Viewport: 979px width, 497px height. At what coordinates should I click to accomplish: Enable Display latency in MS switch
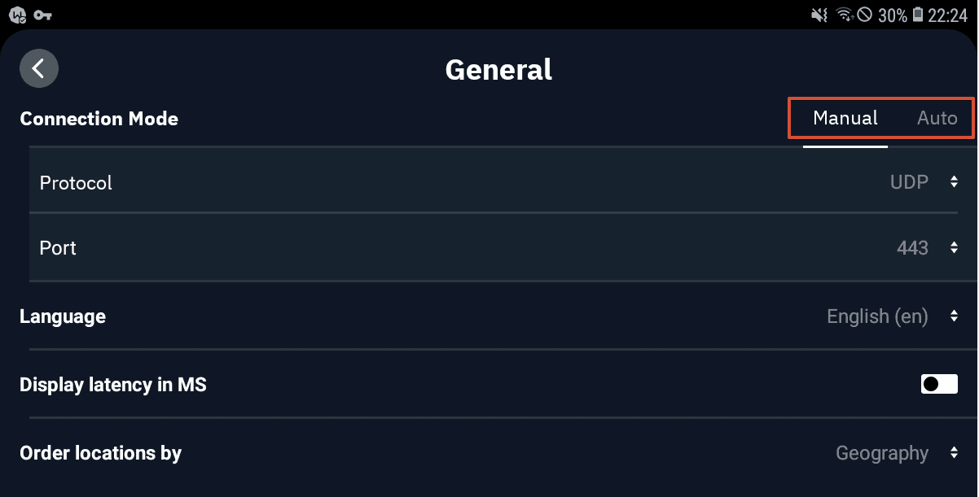pyautogui.click(x=939, y=384)
